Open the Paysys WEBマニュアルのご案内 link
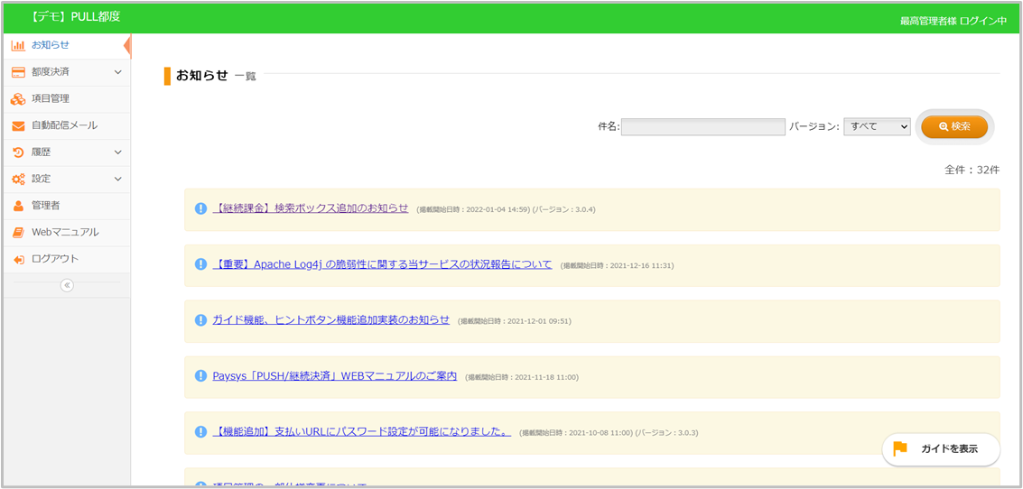 click(334, 376)
